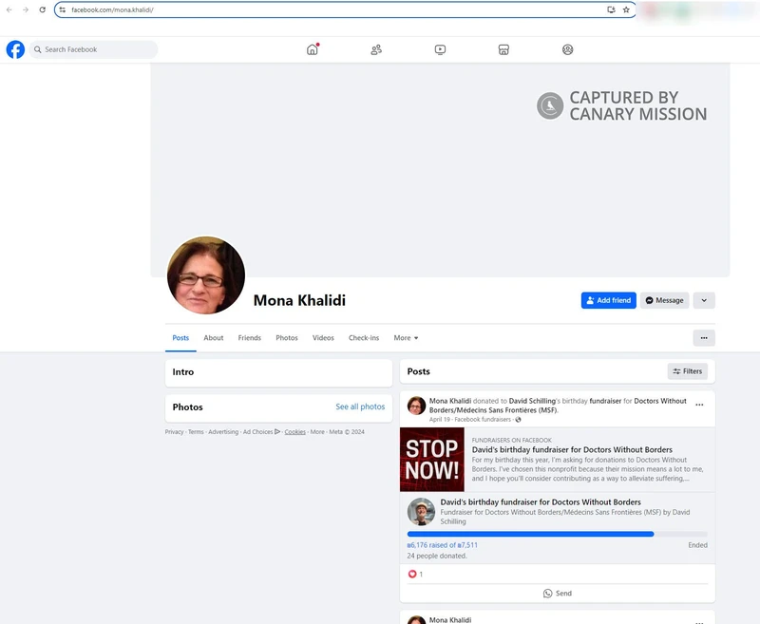Switch to the About tab

213,337
